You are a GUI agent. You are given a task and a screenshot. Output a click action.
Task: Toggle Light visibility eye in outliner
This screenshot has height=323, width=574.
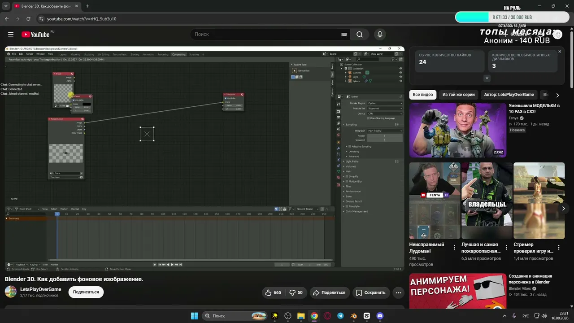coord(400,77)
